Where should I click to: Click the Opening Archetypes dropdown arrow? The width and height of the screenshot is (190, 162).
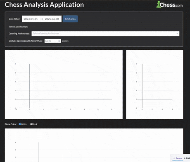click(x=177, y=34)
